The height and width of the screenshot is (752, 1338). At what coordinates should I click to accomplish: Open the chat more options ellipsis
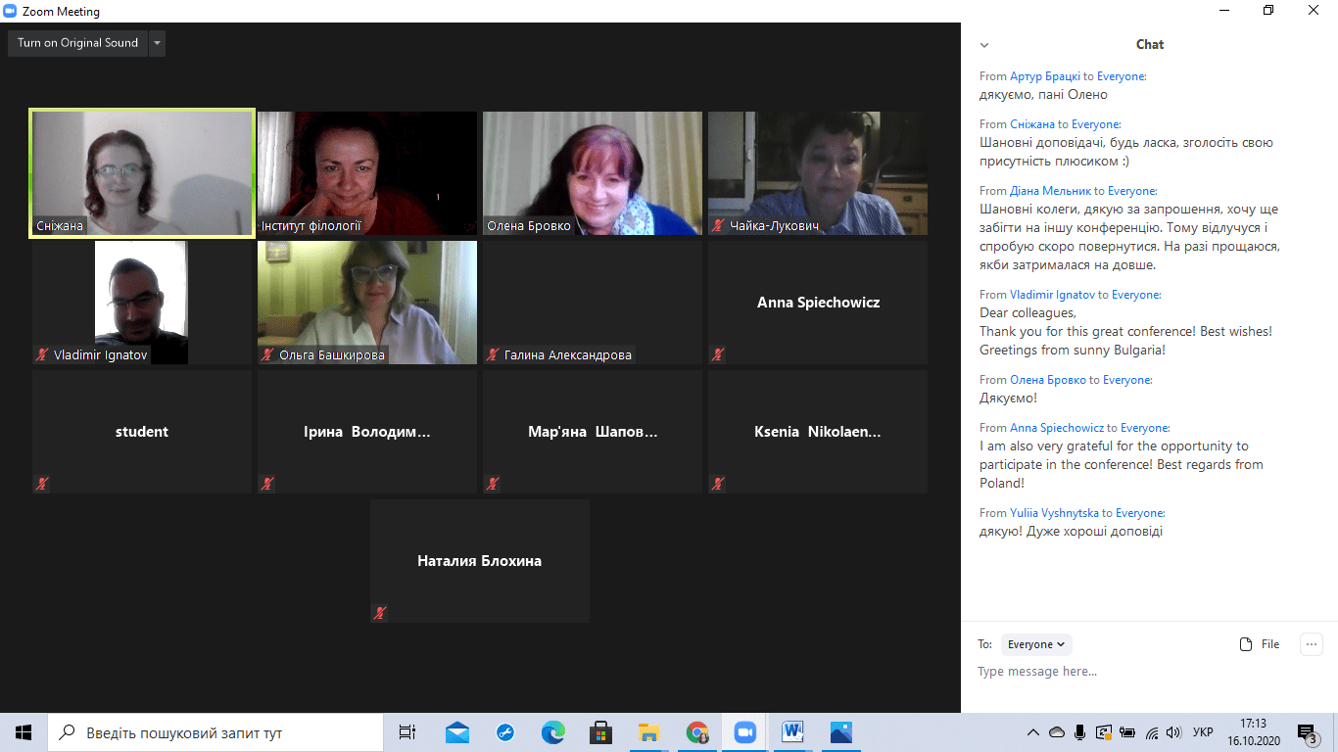[1311, 644]
